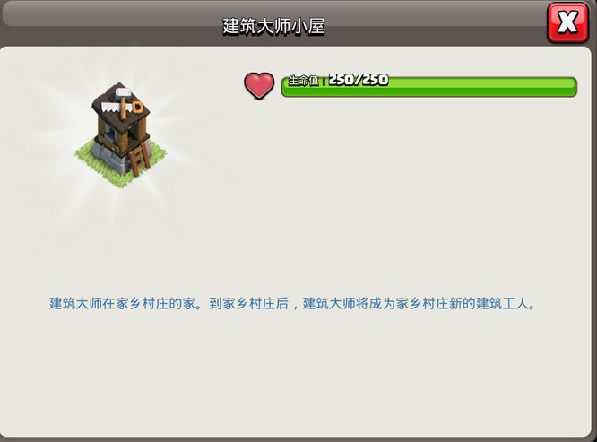Click the red heart health icon
Viewport: 597px width, 442px height.
tap(259, 85)
